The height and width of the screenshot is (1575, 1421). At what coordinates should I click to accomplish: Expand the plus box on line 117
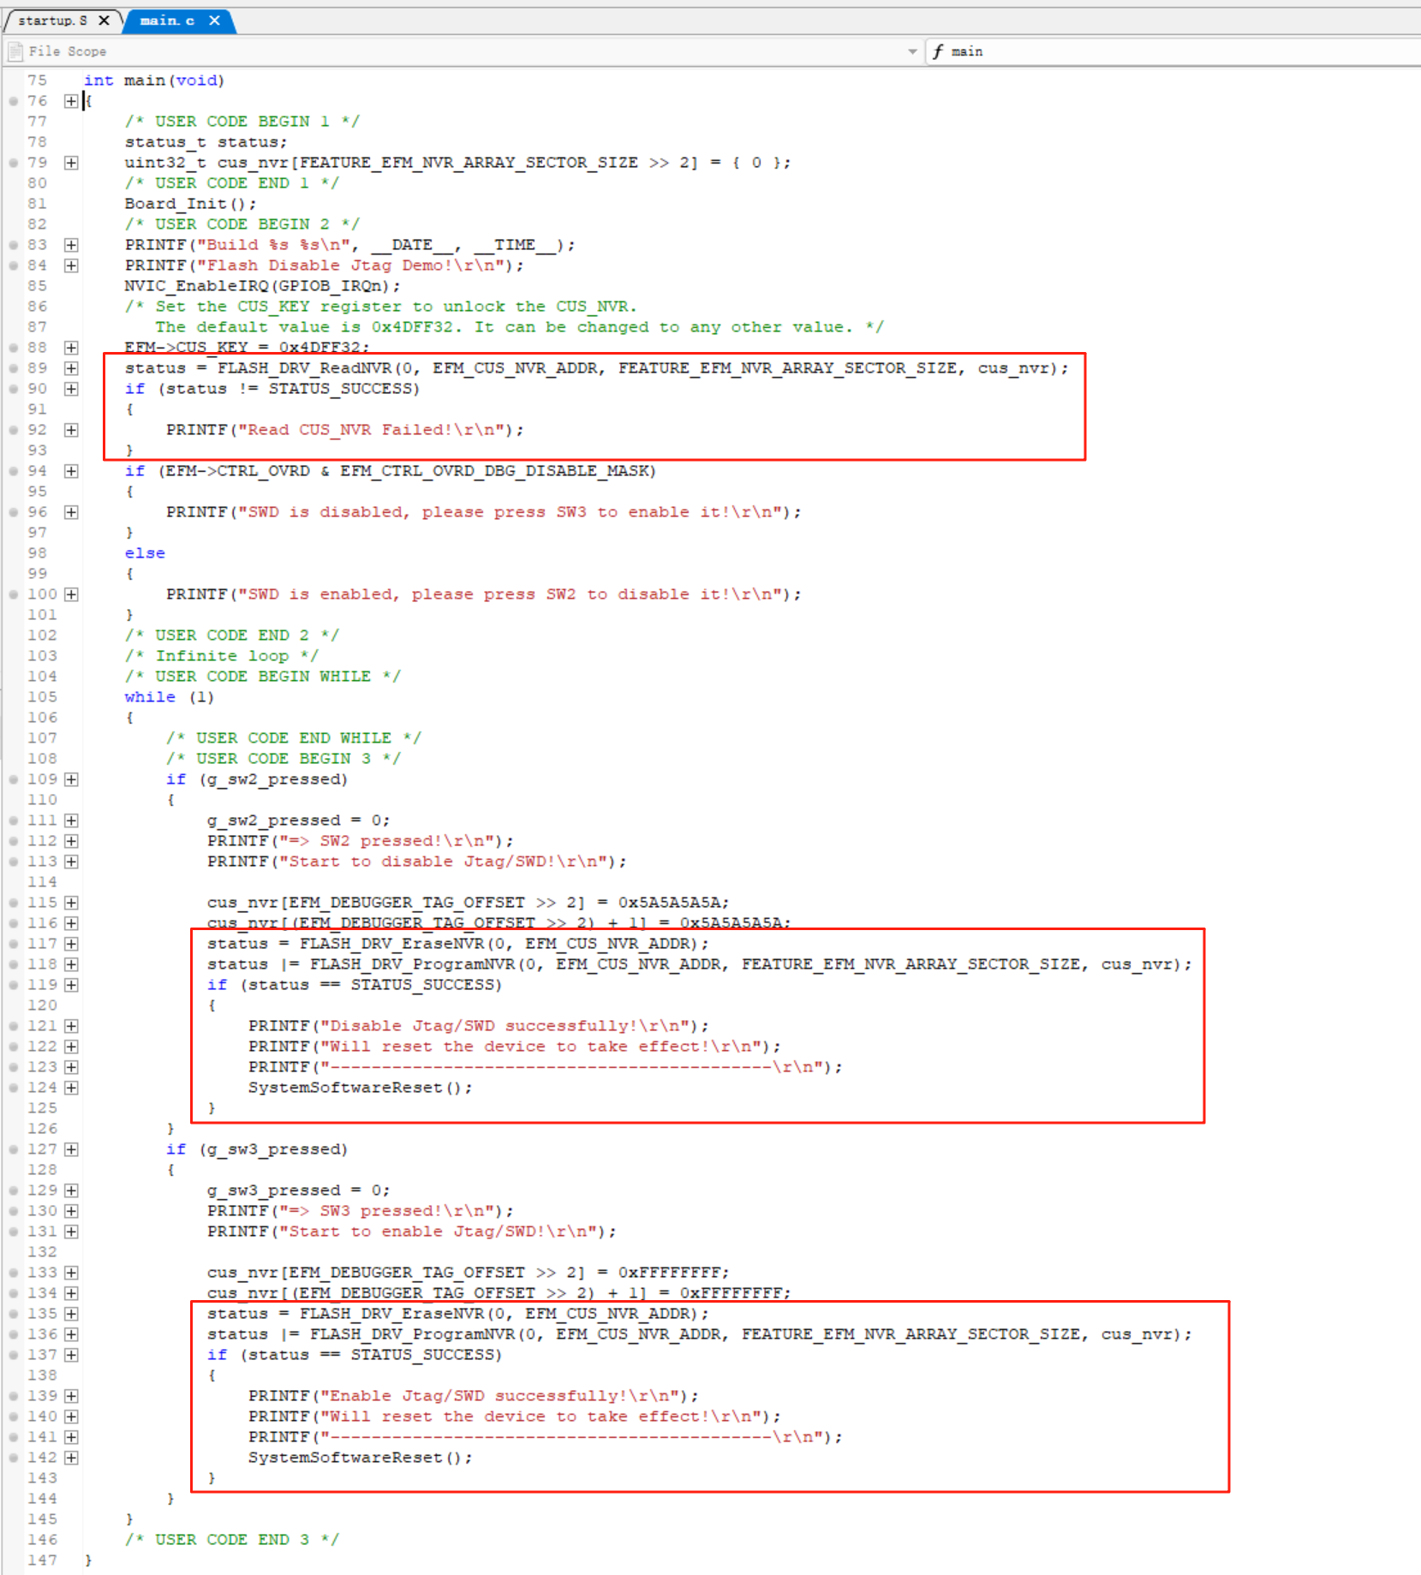(x=71, y=944)
